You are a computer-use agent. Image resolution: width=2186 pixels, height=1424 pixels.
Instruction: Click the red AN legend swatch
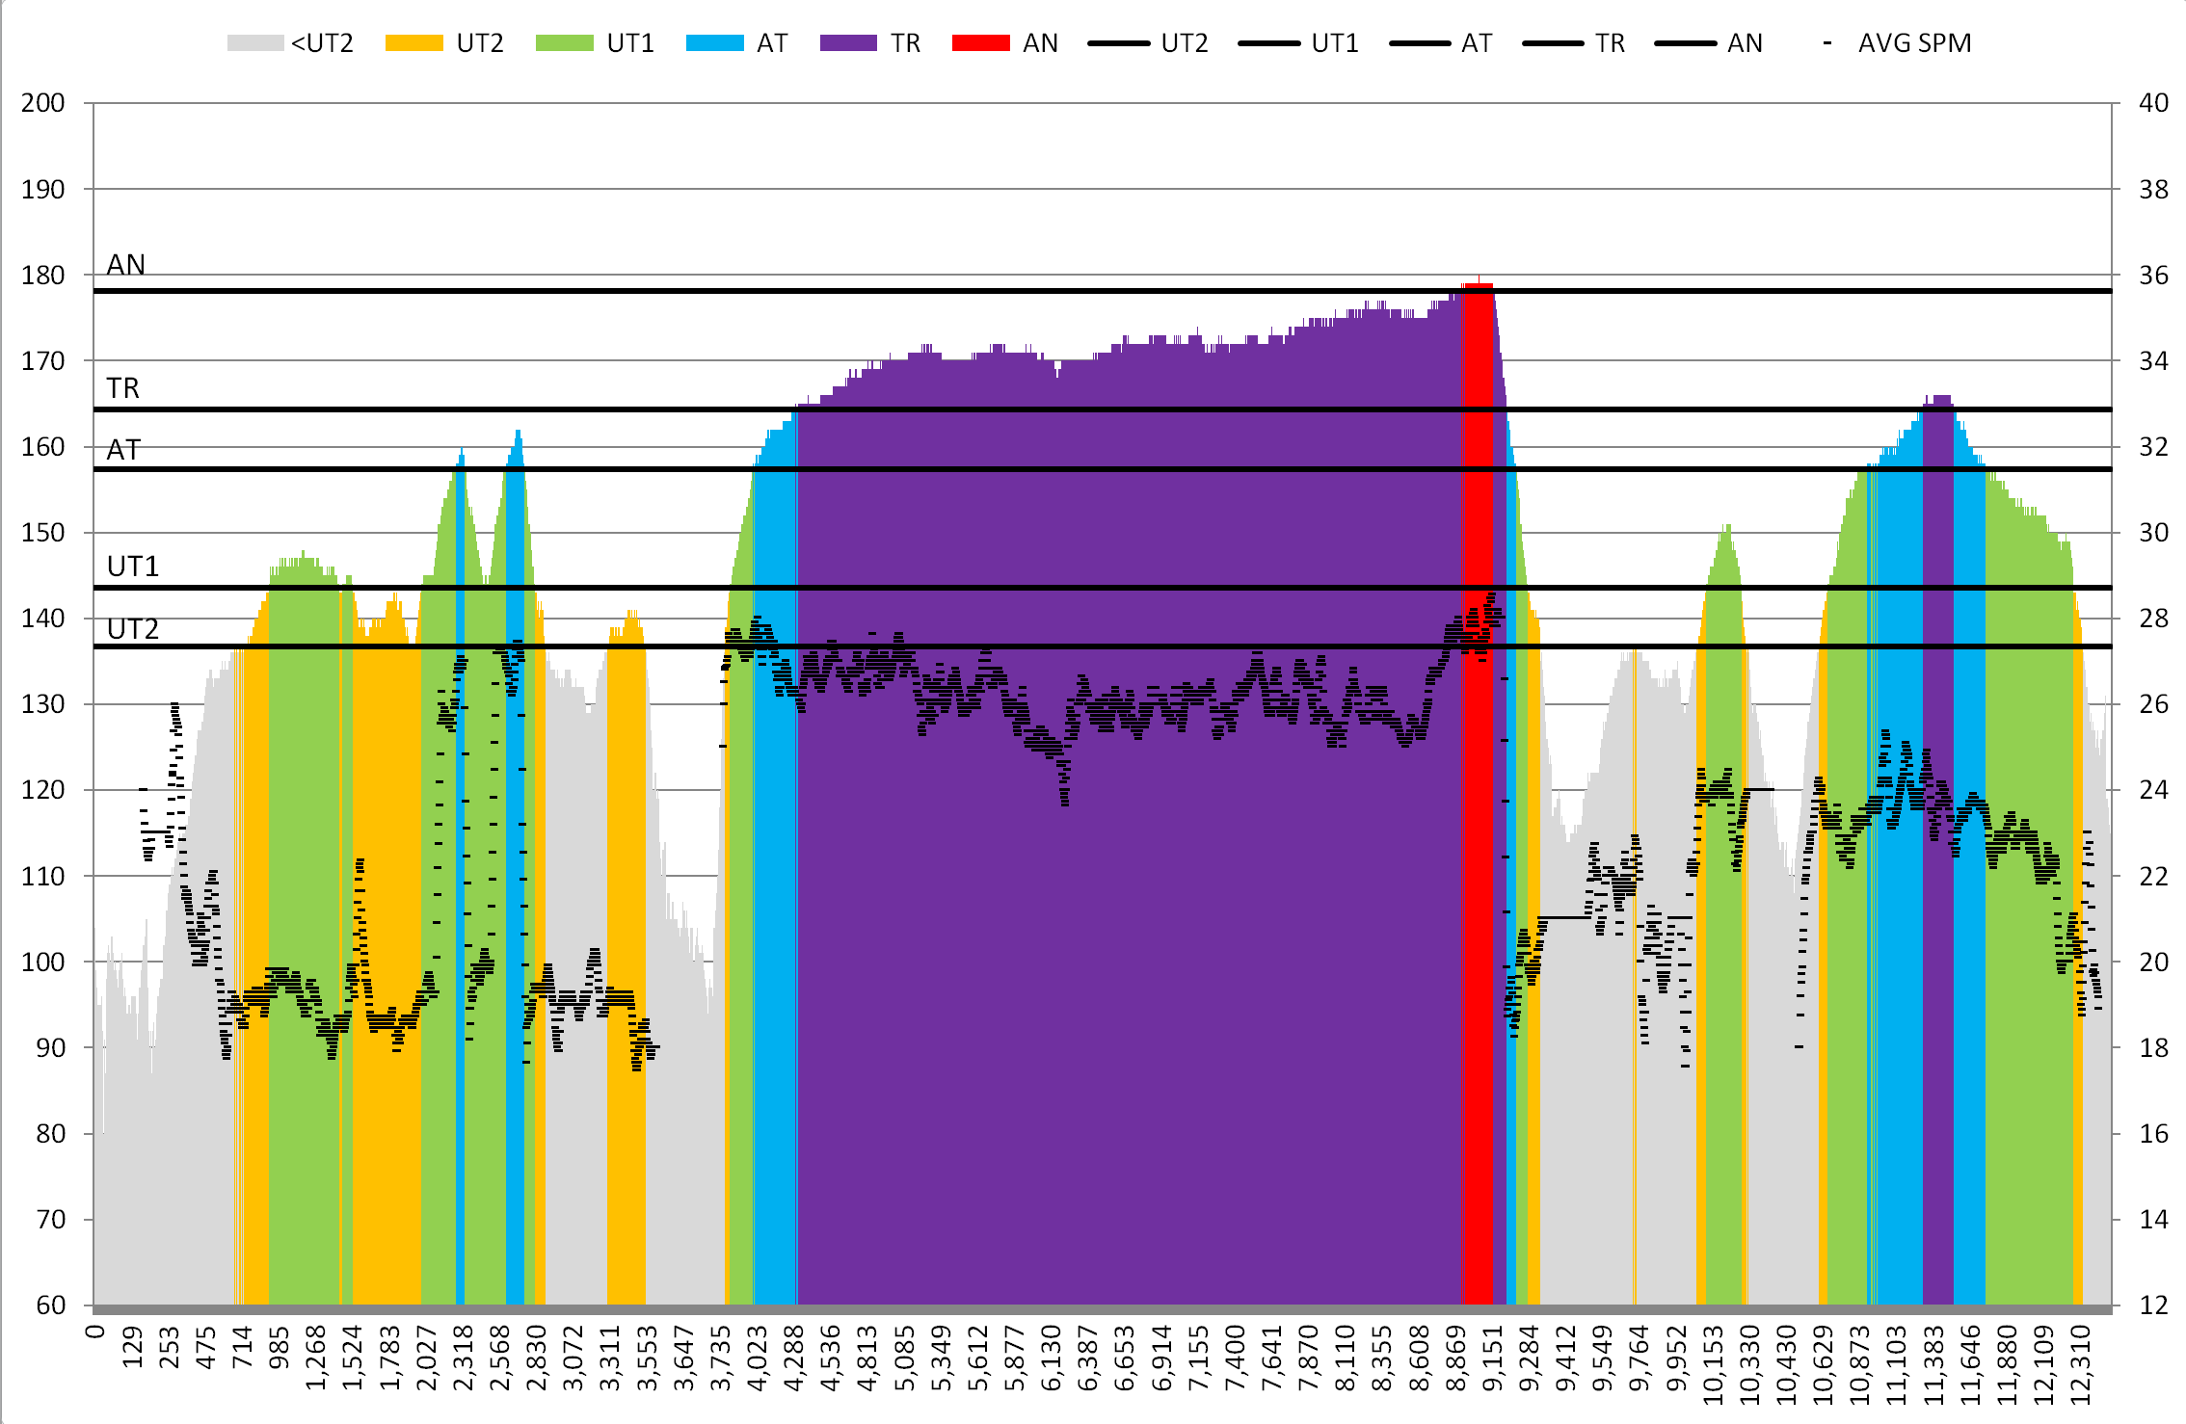(x=980, y=43)
